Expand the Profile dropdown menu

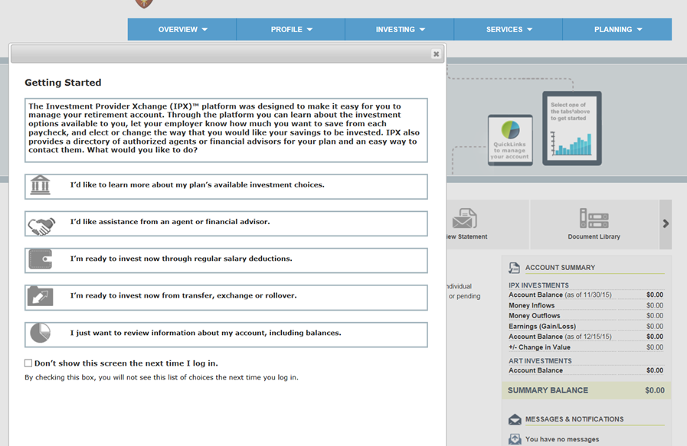(x=291, y=29)
